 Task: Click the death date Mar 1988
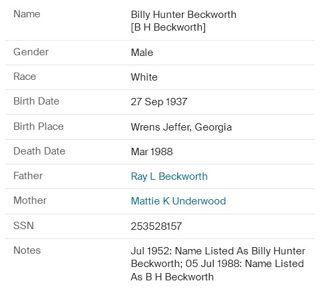pyautogui.click(x=152, y=152)
